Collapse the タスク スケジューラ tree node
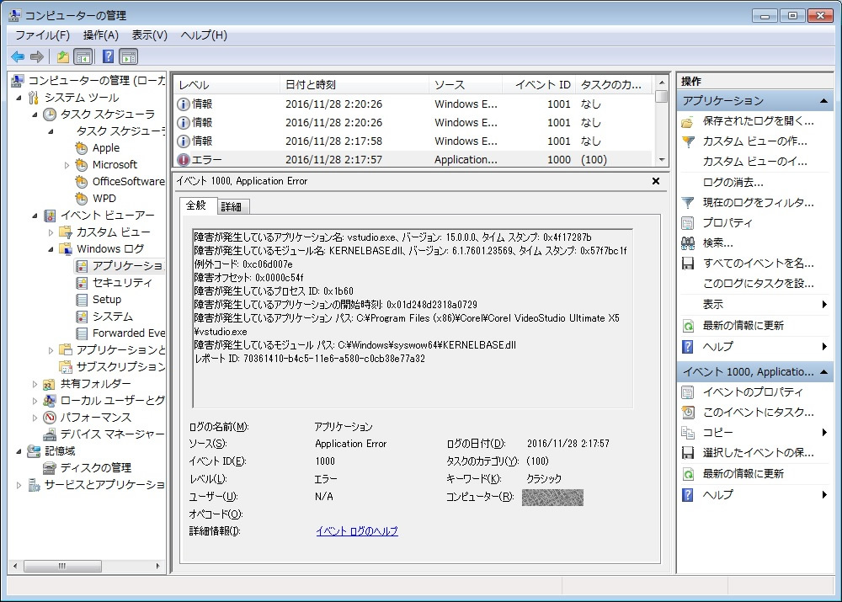The height and width of the screenshot is (602, 842). [x=35, y=115]
